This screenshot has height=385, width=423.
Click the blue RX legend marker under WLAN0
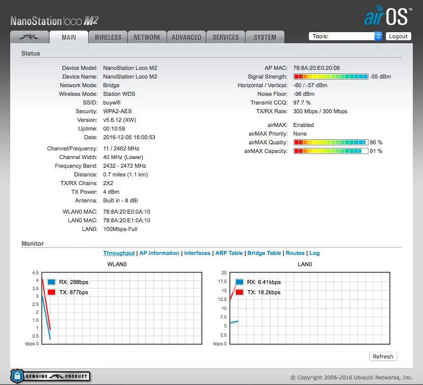[51, 281]
